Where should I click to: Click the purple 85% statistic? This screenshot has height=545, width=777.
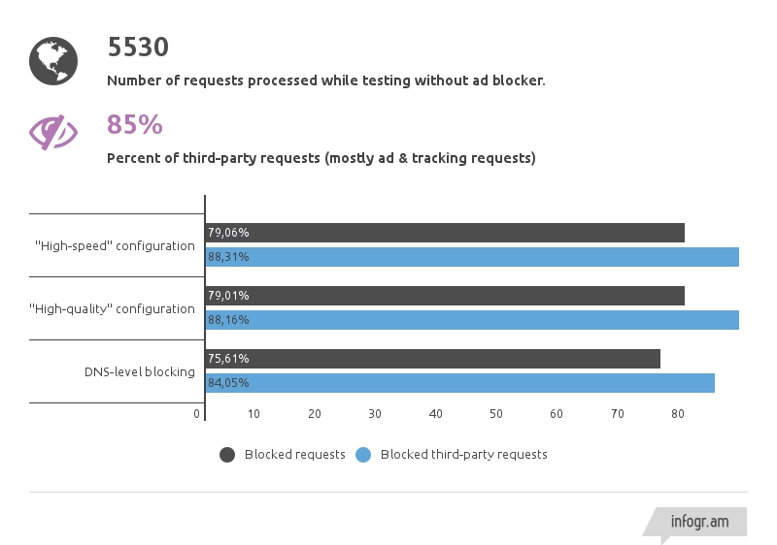click(x=134, y=125)
